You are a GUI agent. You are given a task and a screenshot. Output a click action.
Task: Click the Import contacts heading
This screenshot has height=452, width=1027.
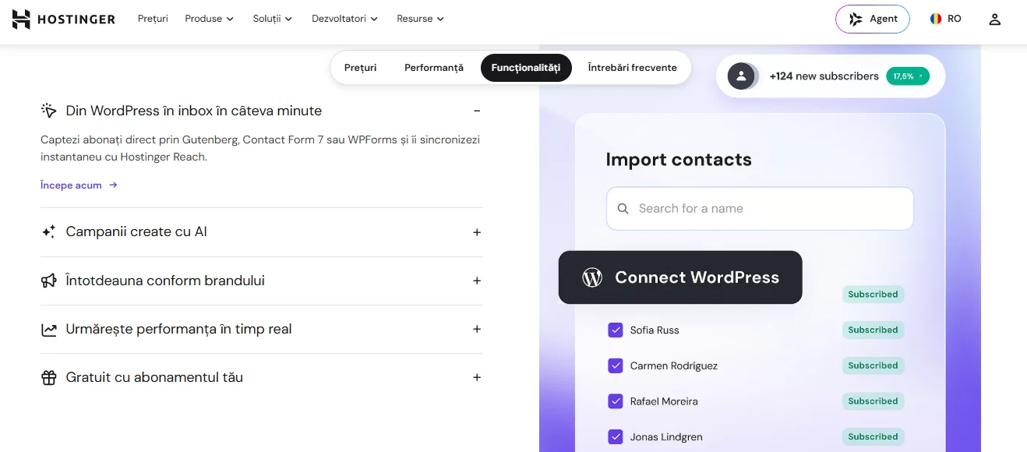[x=679, y=160]
